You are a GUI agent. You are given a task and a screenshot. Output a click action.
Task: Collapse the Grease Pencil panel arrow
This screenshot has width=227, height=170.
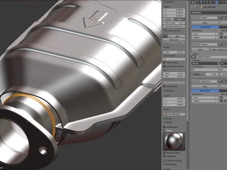click(x=164, y=31)
